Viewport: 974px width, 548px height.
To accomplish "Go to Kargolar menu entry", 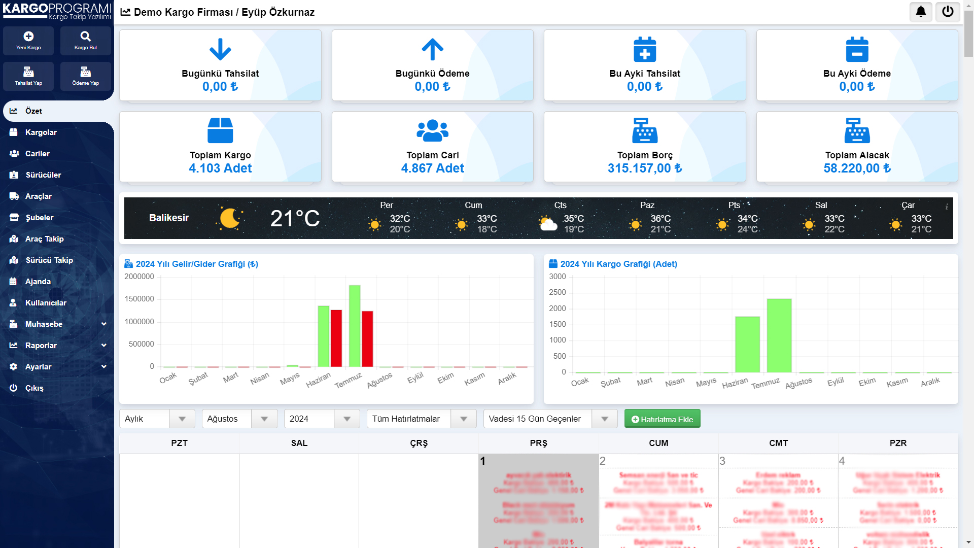I will click(57, 132).
